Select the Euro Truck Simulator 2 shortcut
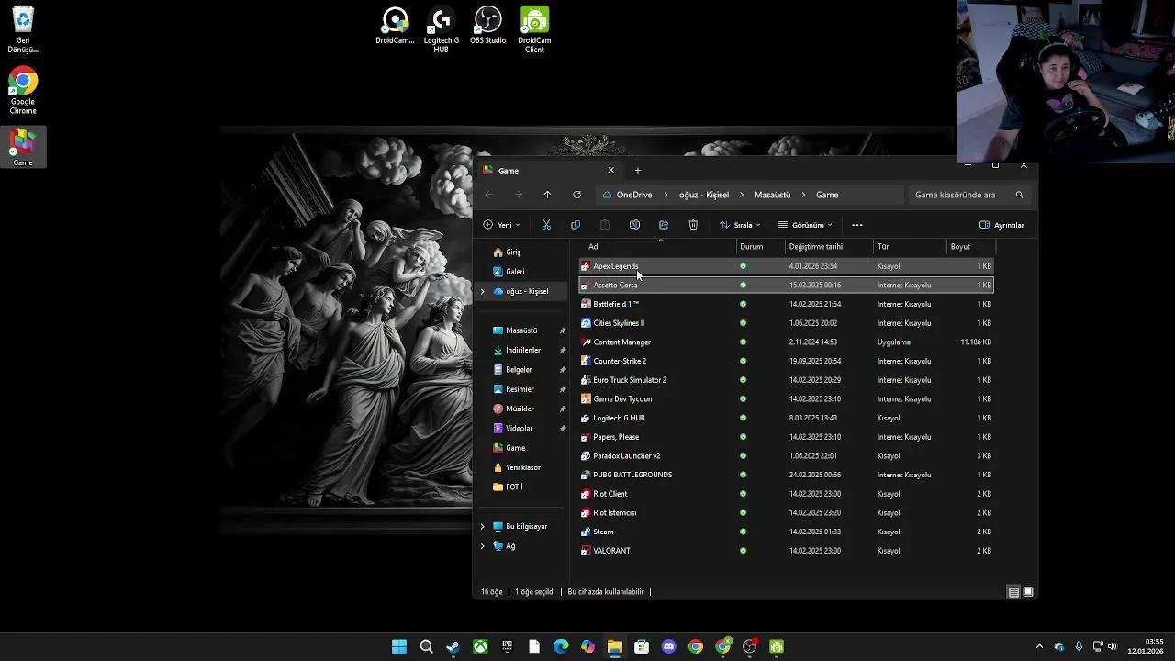The height and width of the screenshot is (661, 1175). [786, 380]
